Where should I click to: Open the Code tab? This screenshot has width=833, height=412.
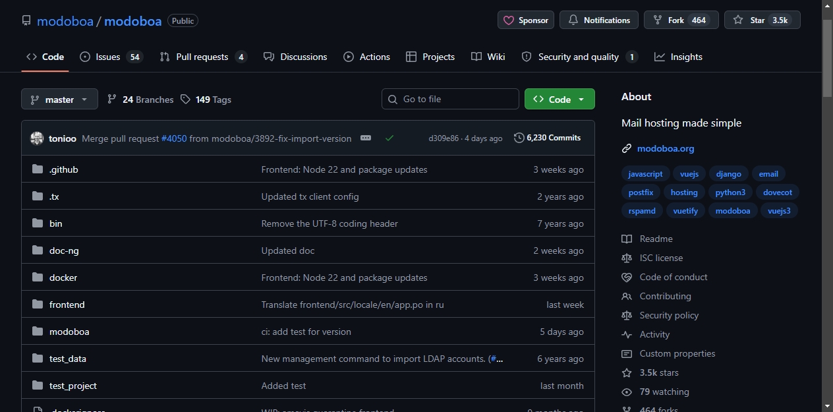45,57
